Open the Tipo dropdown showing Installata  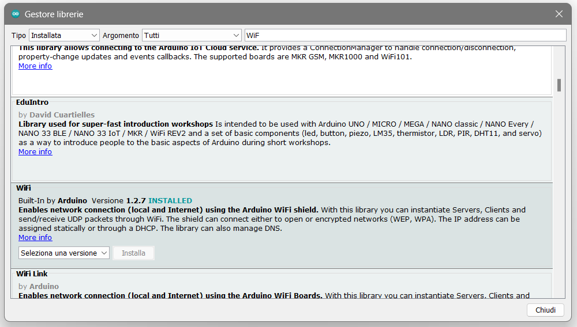(x=64, y=35)
